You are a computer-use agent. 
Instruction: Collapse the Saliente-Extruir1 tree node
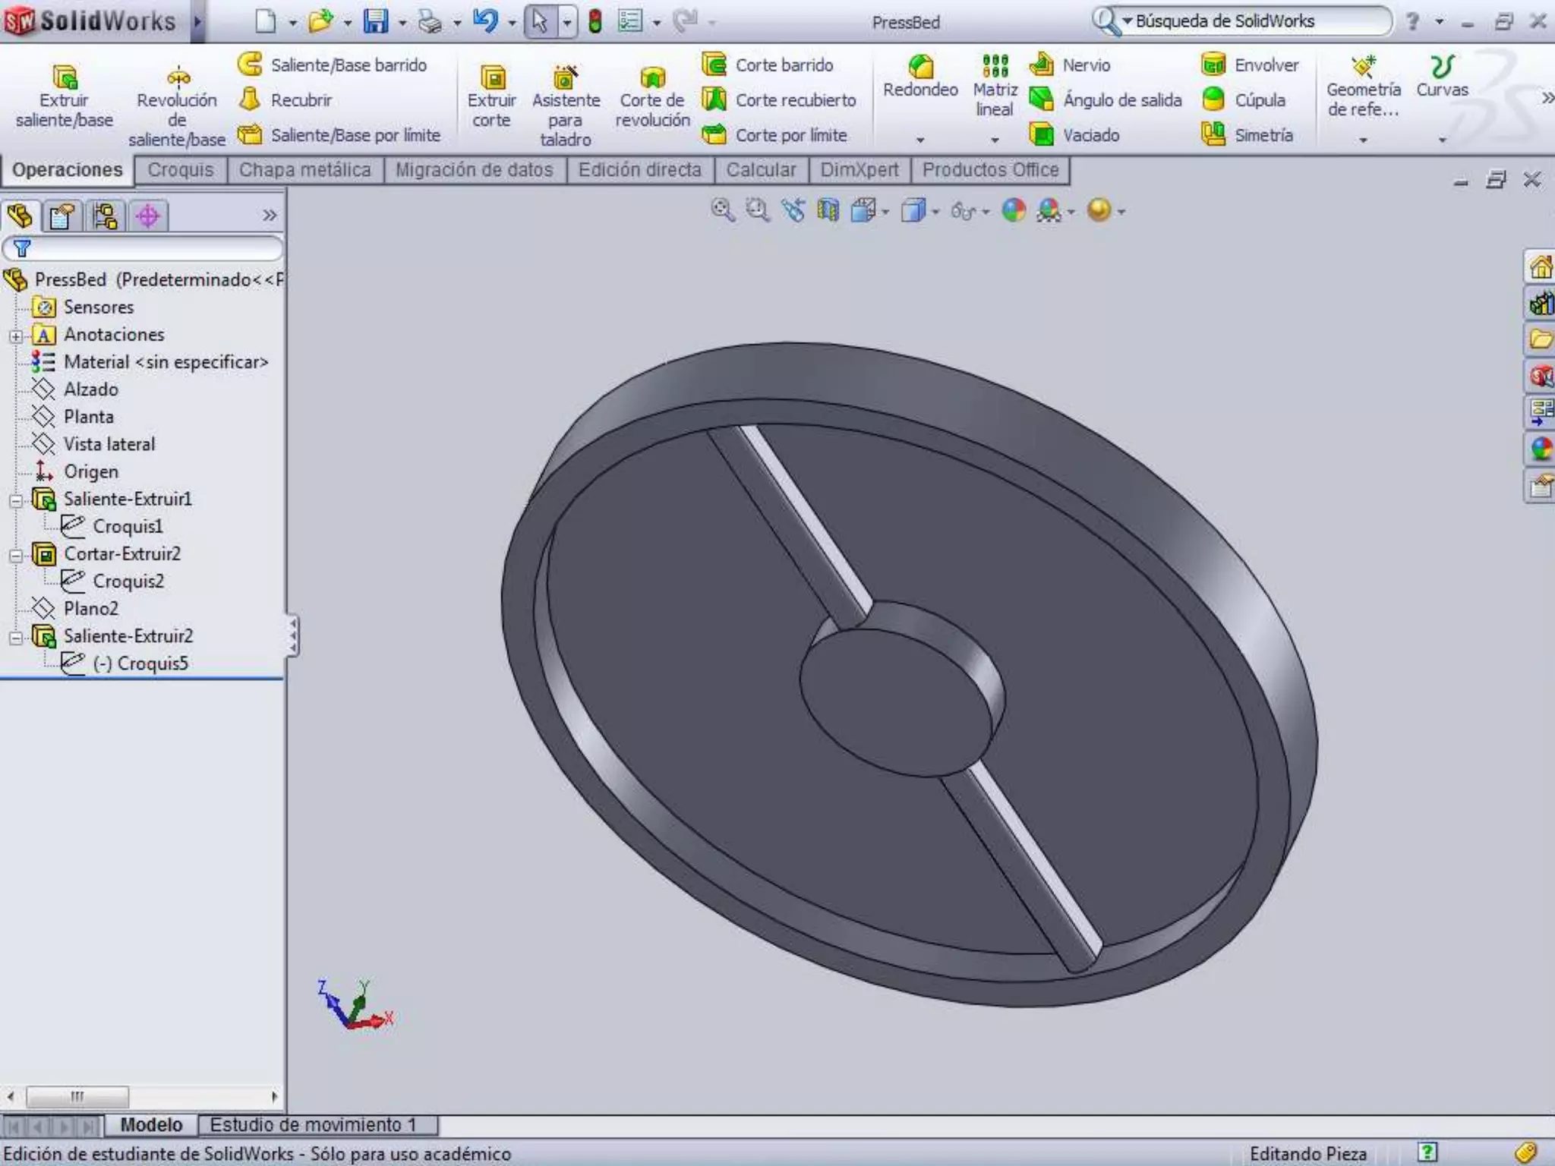[x=16, y=500]
